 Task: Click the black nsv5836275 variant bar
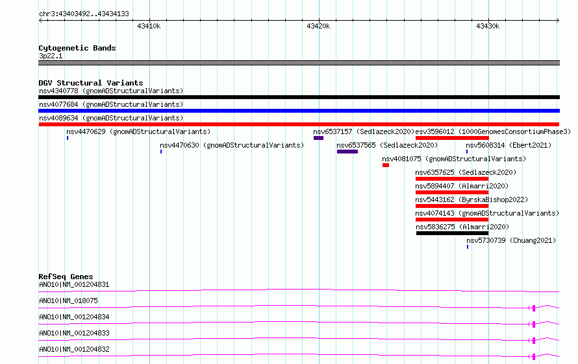click(452, 233)
